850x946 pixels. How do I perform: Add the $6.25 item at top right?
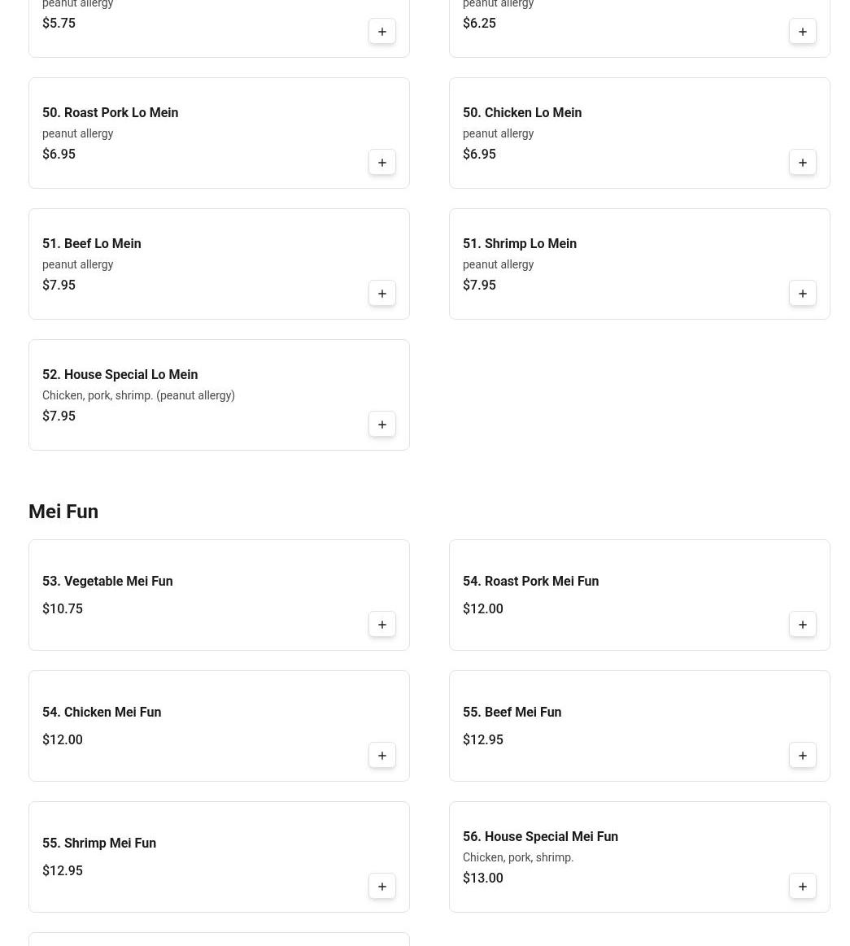(803, 32)
